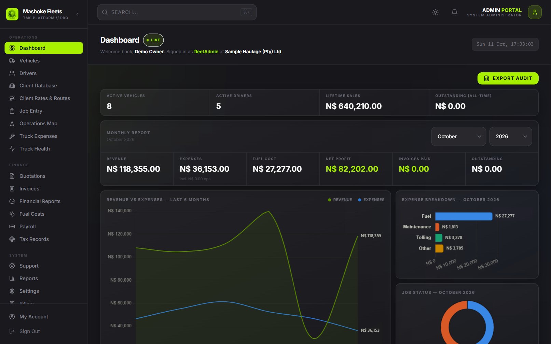Click the Invoices receipt icon
This screenshot has height=344, width=551.
[12, 189]
